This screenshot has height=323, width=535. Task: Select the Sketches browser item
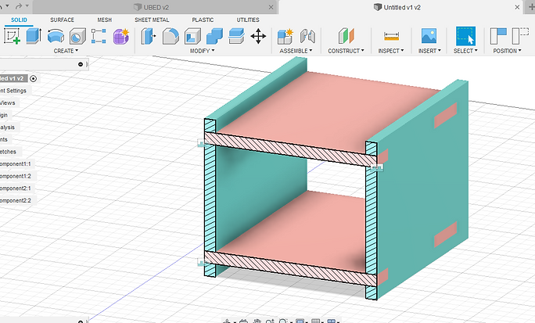click(8, 152)
